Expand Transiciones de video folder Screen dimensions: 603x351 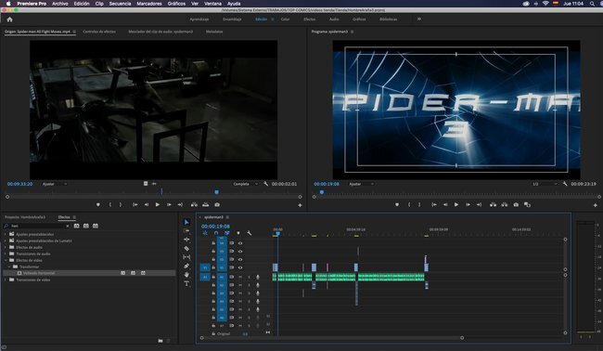[6, 279]
